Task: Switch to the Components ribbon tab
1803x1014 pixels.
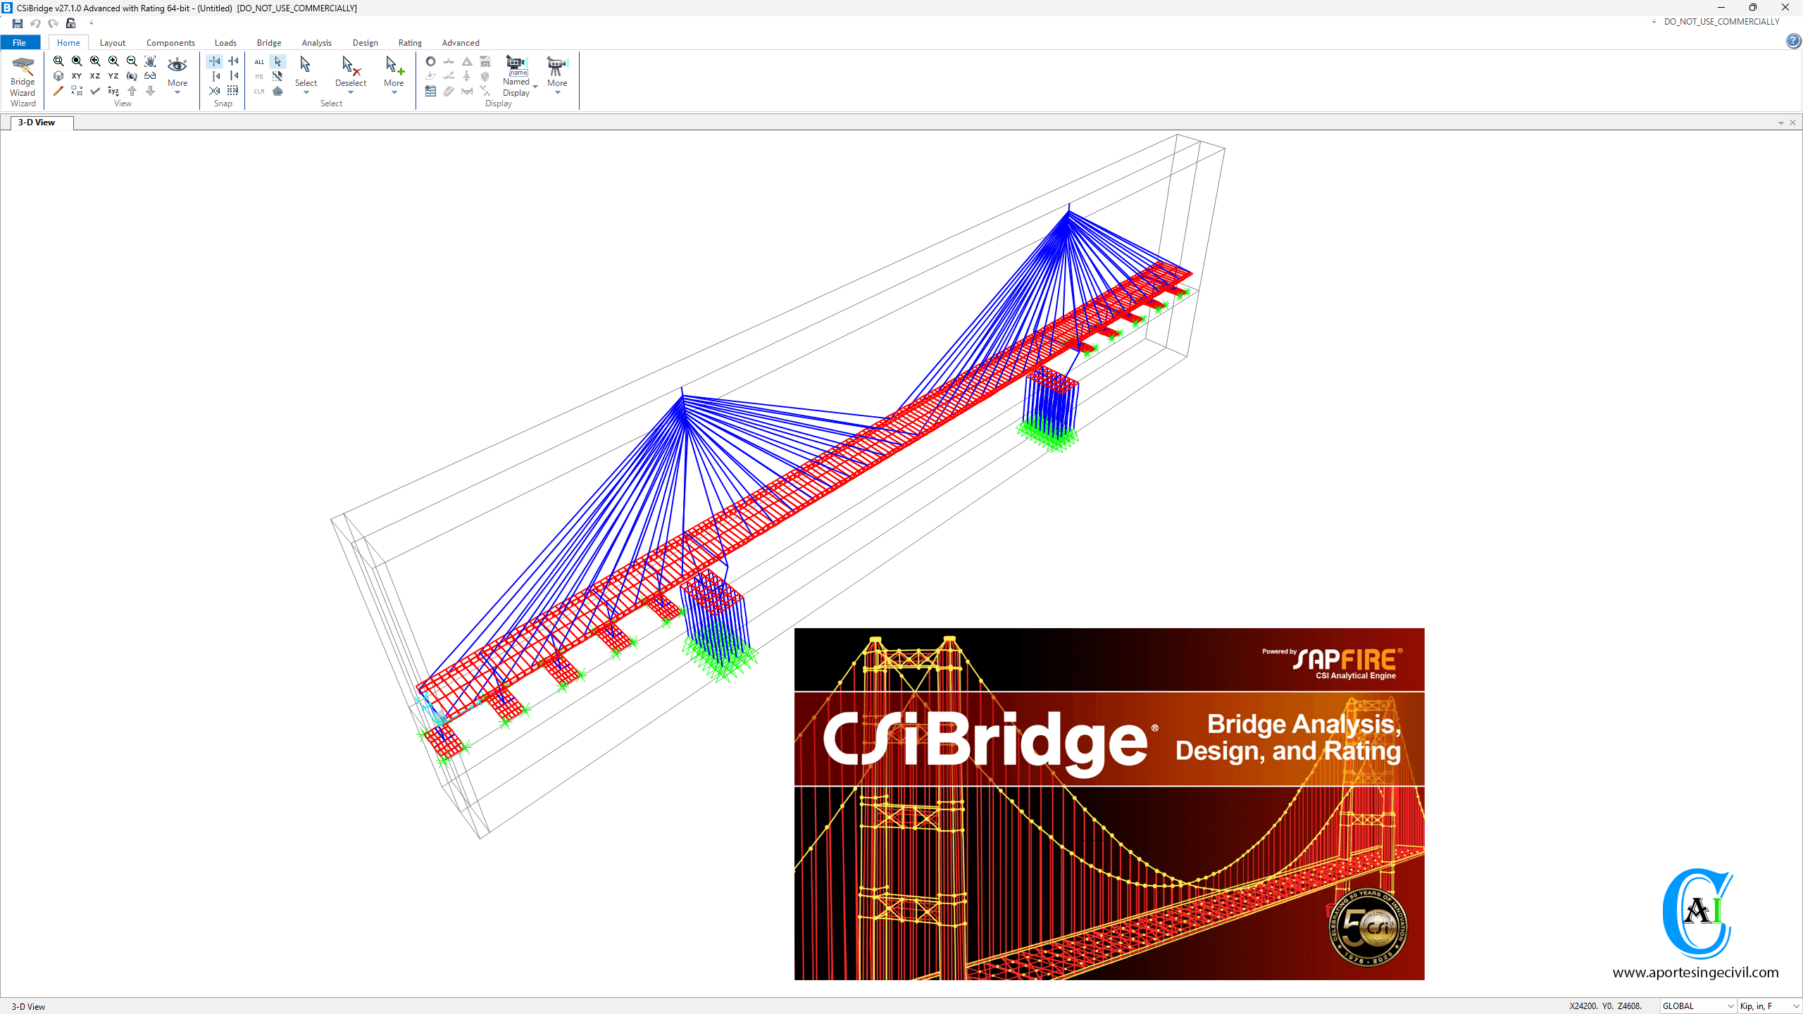Action: pos(170,43)
